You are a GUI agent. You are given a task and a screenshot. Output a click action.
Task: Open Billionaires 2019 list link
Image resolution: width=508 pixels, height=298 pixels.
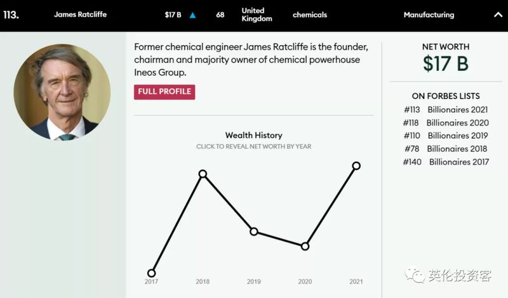[457, 136]
